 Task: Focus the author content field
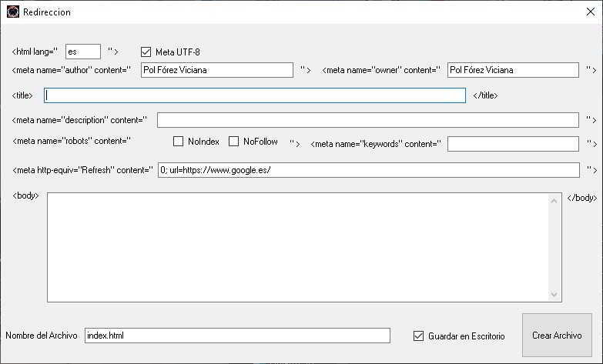pos(216,70)
